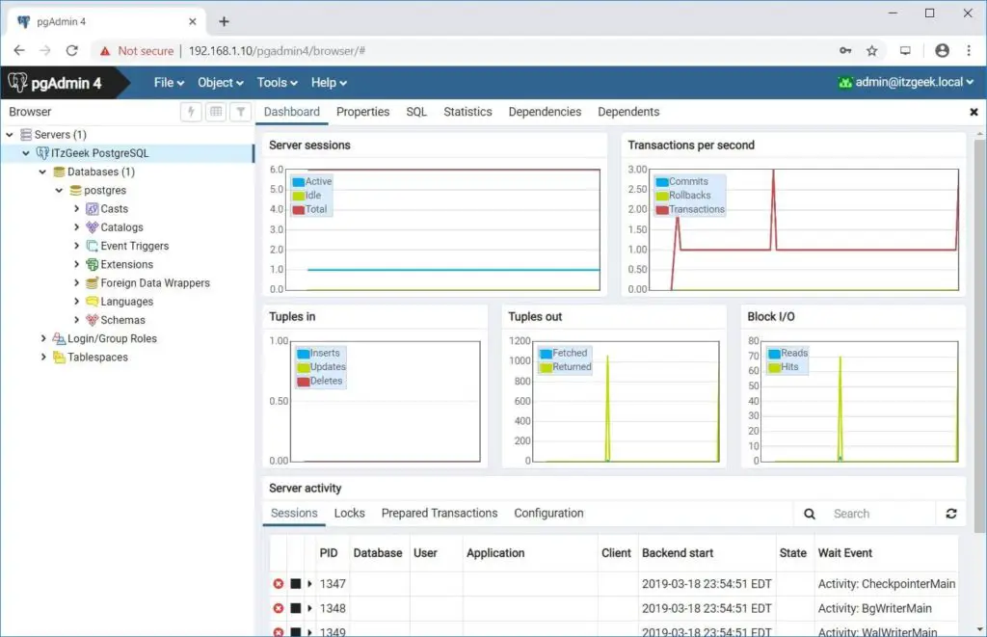Collapse the postgres database node
The width and height of the screenshot is (987, 637).
tap(59, 190)
